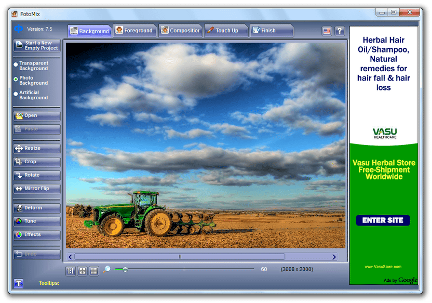
Task: Click the 1:1 actual size icon
Action: 71,270
